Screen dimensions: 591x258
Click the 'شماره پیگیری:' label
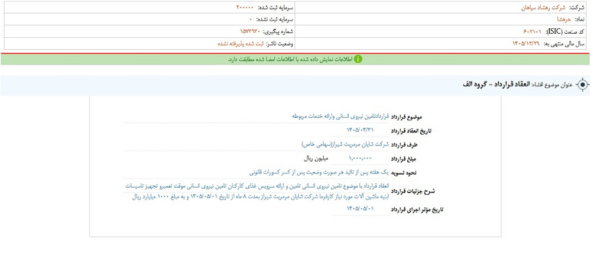278,31
